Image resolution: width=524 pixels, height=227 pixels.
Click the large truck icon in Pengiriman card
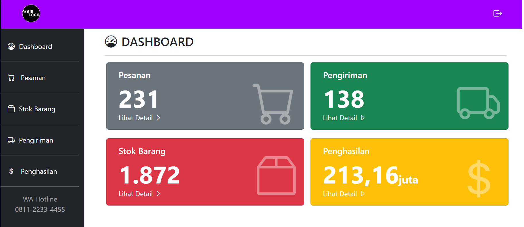[478, 103]
